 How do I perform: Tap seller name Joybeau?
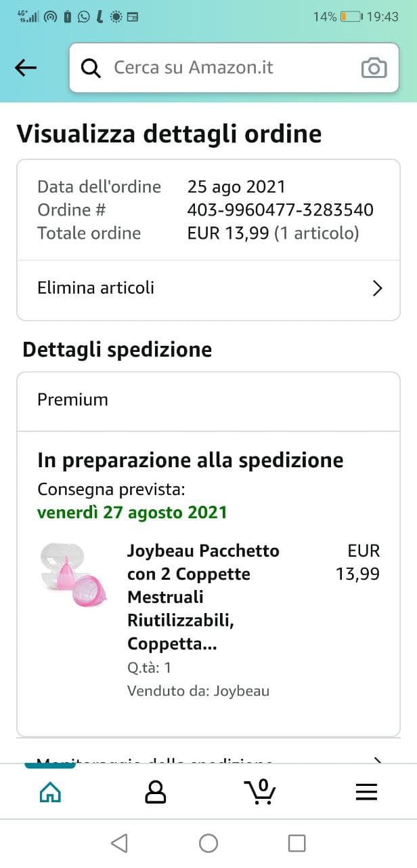(242, 691)
